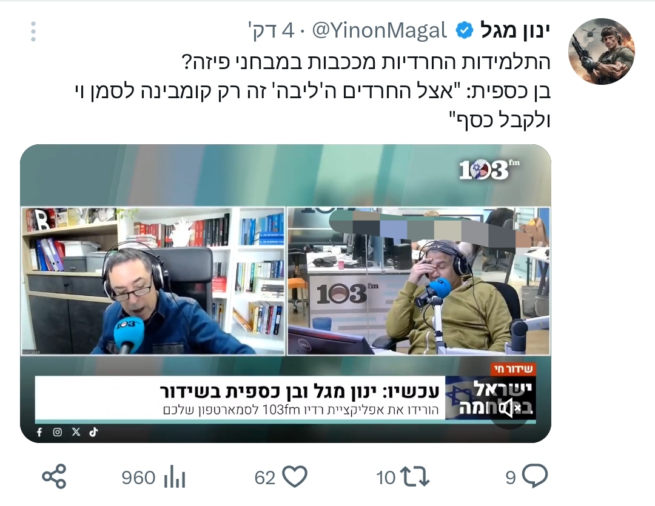Click the שידור חי live badge
The width and height of the screenshot is (655, 506).
[x=514, y=369]
